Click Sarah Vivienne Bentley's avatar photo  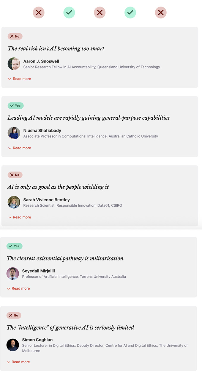click(x=14, y=202)
